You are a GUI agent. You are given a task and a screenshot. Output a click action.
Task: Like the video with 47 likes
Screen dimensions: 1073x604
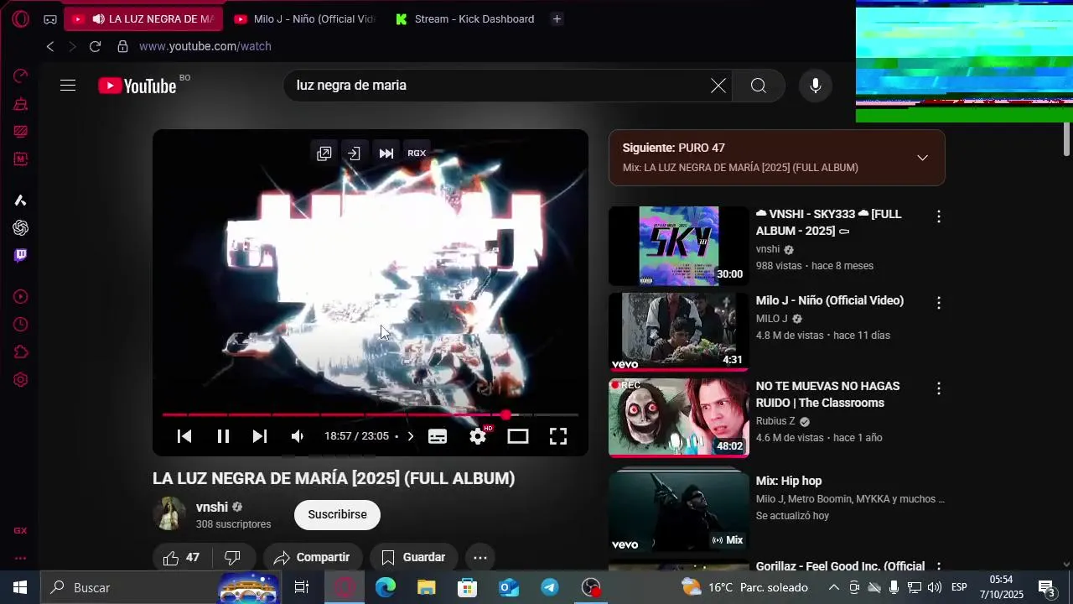click(181, 558)
